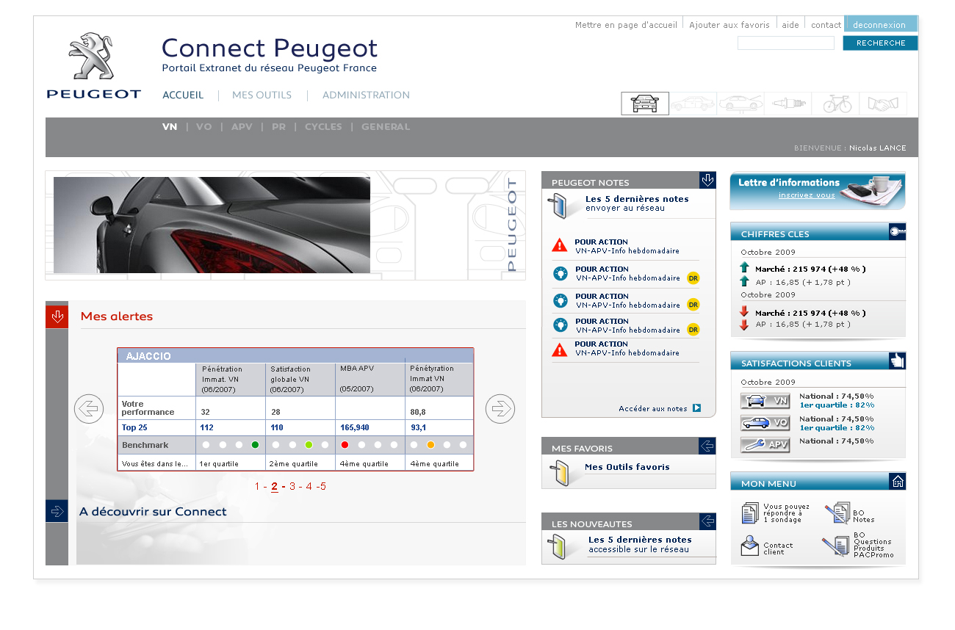The width and height of the screenshot is (955, 630).
Task: Select the front-view car icon in the icon strip
Action: [645, 104]
